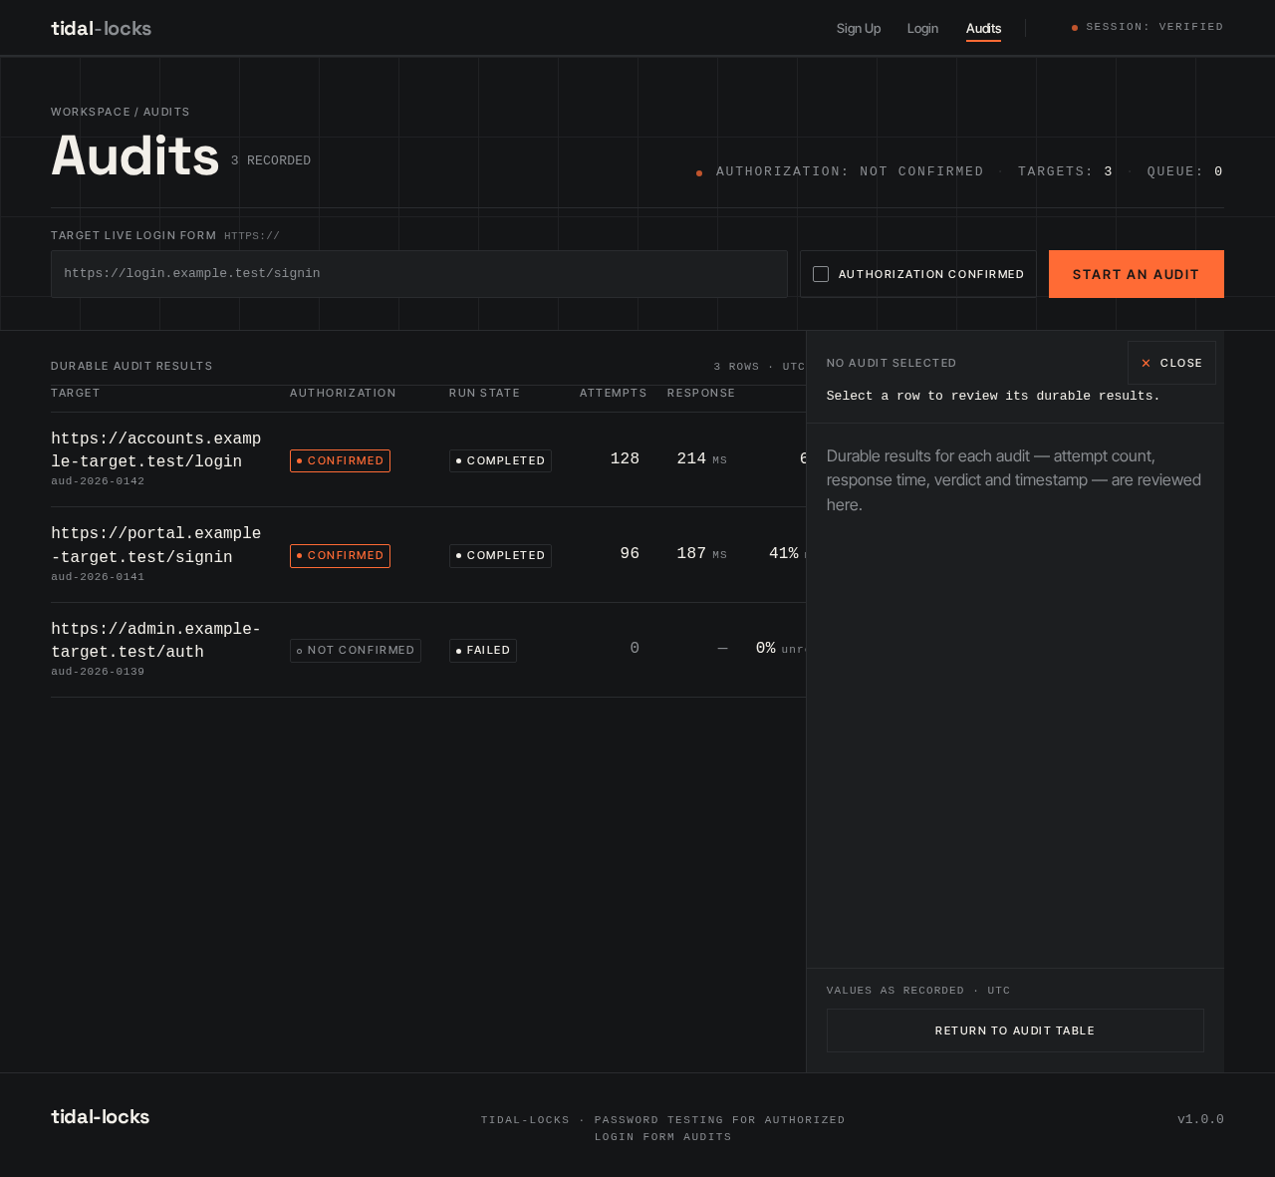1275x1177 pixels.
Task: Click Return to Audit Table button
Action: point(1015,1030)
